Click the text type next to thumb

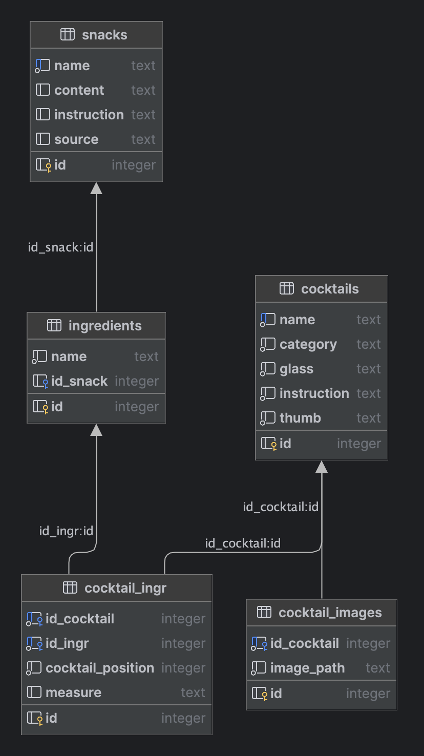pos(369,418)
